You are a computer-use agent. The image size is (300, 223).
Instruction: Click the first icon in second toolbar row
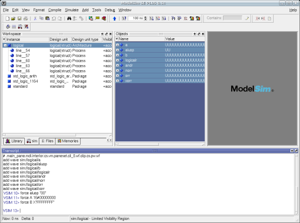(x=8, y=26)
